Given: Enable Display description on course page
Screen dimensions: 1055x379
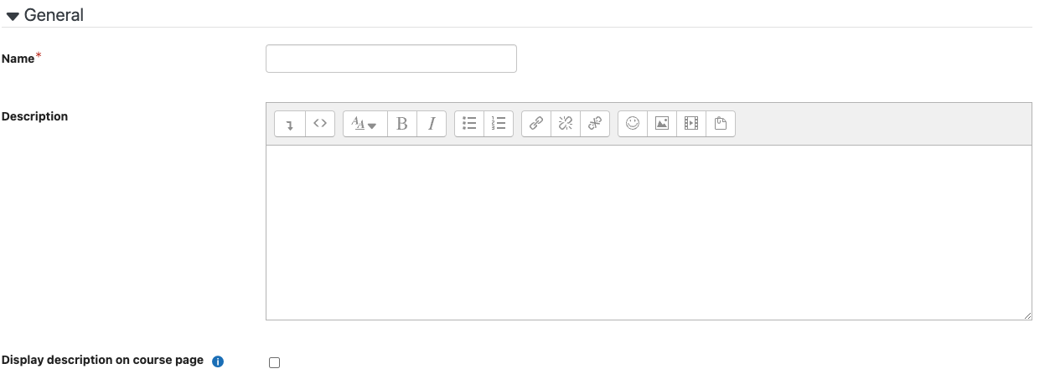Looking at the screenshot, I should pos(274,362).
